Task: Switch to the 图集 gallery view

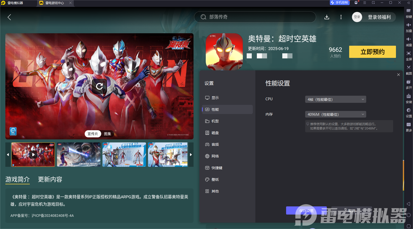Action: pyautogui.click(x=108, y=134)
